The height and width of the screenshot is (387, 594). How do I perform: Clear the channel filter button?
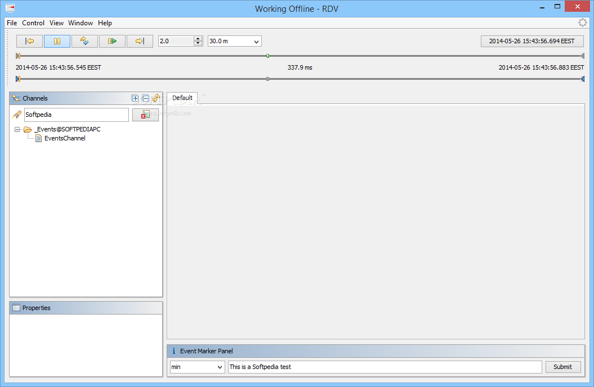pyautogui.click(x=145, y=115)
